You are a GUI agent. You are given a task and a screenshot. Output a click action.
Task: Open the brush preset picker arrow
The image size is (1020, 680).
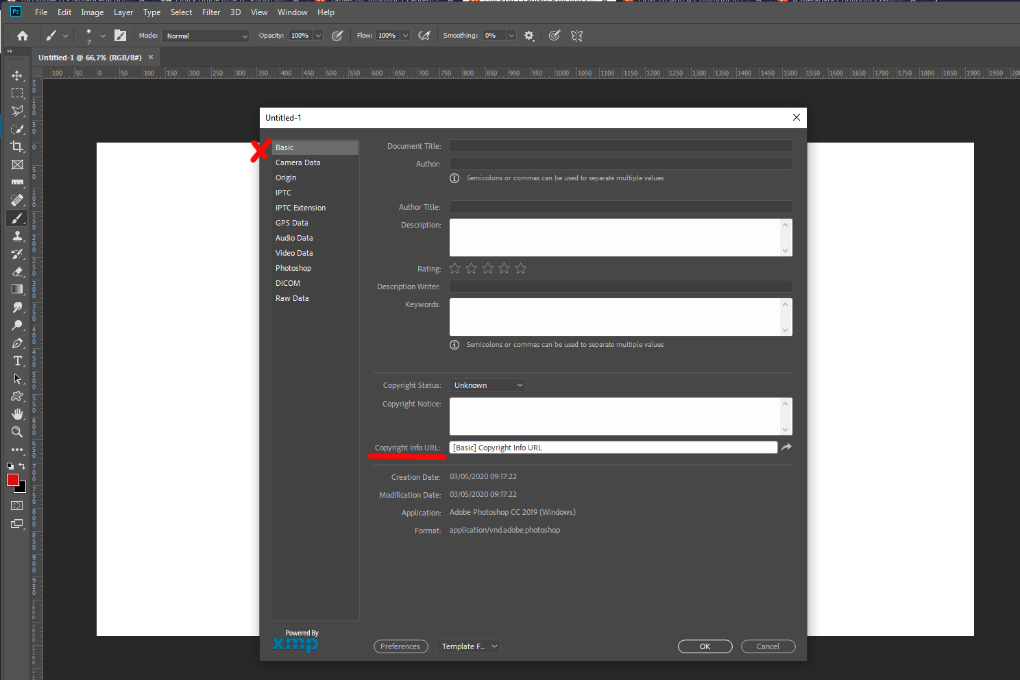coord(103,36)
